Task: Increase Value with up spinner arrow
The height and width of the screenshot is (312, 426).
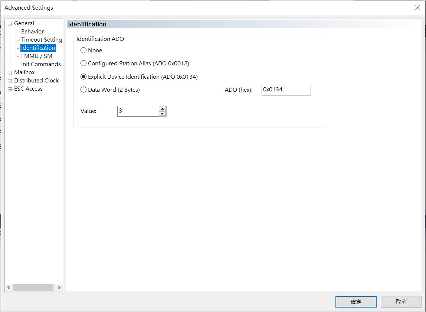Action: point(162,109)
